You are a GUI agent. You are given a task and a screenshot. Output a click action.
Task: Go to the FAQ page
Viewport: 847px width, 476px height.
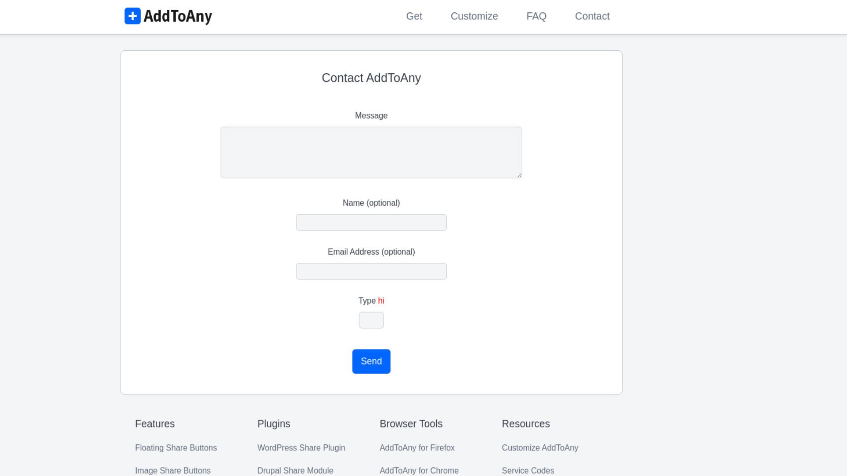(536, 16)
